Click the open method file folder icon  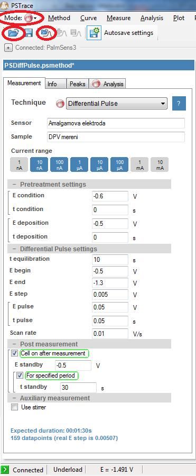(13, 33)
